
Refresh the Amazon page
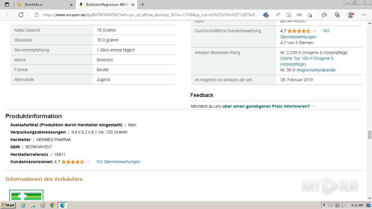pyautogui.click(x=21, y=15)
